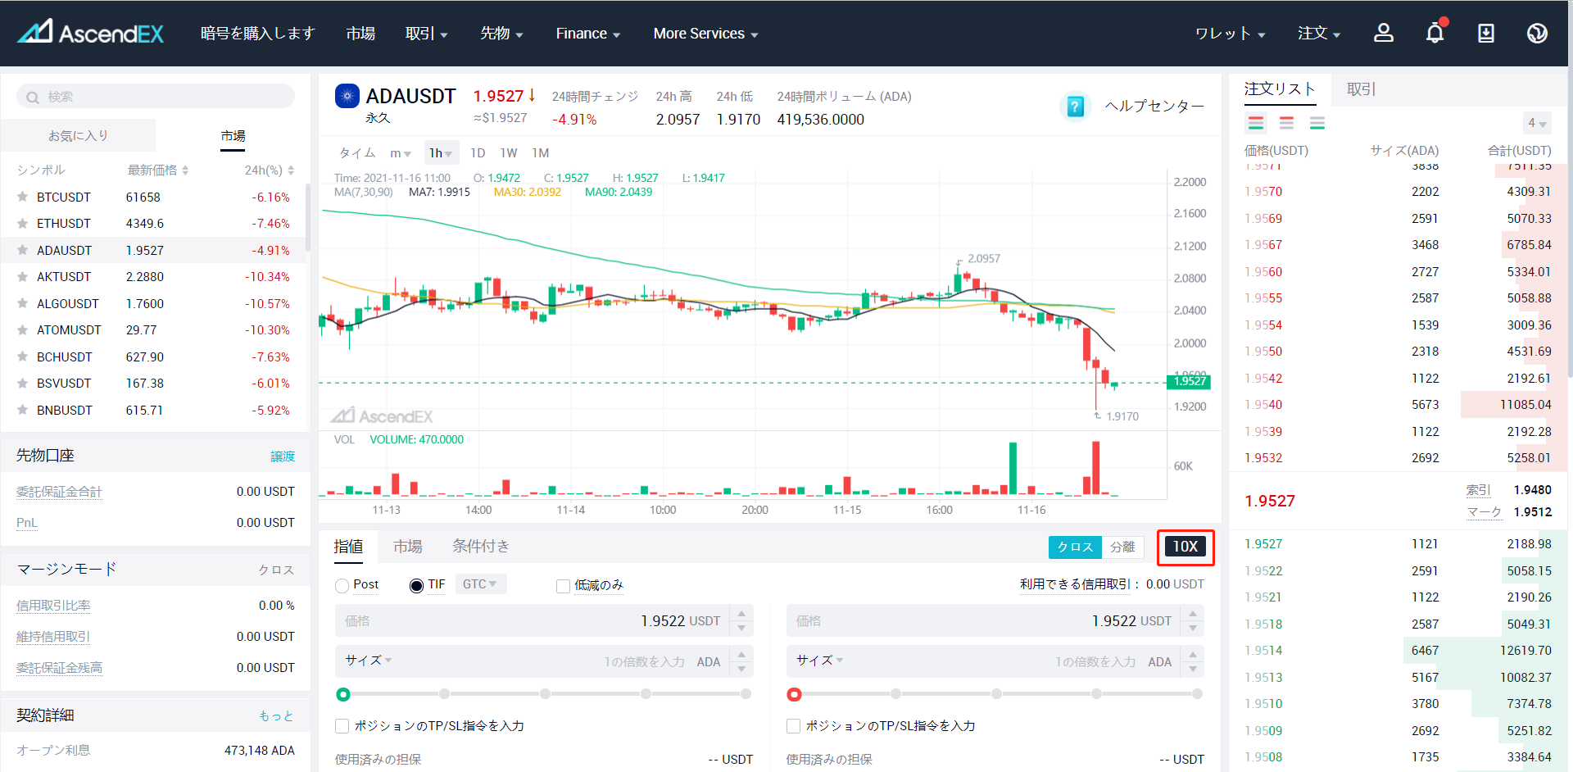The height and width of the screenshot is (772, 1573).
Task: Click the help center question icon
Action: click(1076, 107)
